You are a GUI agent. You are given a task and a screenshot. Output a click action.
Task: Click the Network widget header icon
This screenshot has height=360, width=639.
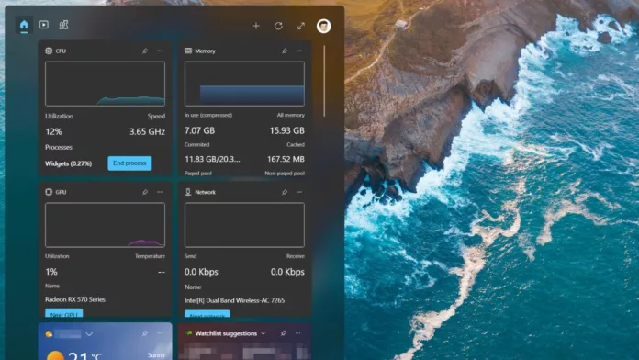point(188,192)
